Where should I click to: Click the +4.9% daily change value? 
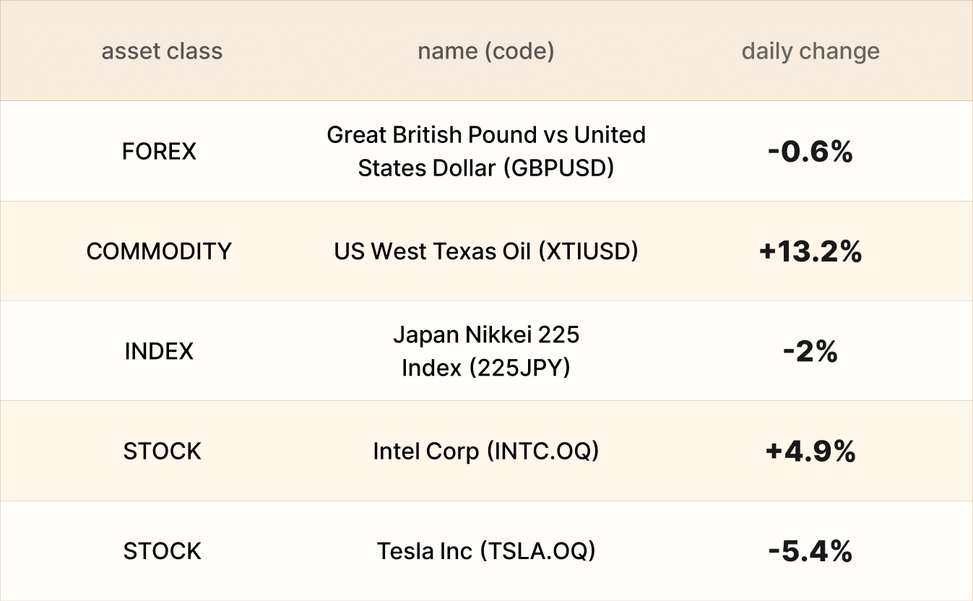pos(810,451)
